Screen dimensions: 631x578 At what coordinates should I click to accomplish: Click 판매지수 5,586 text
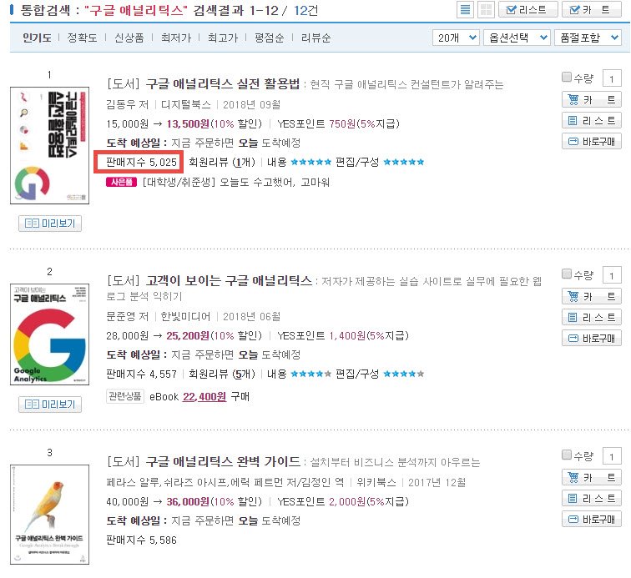(x=142, y=540)
